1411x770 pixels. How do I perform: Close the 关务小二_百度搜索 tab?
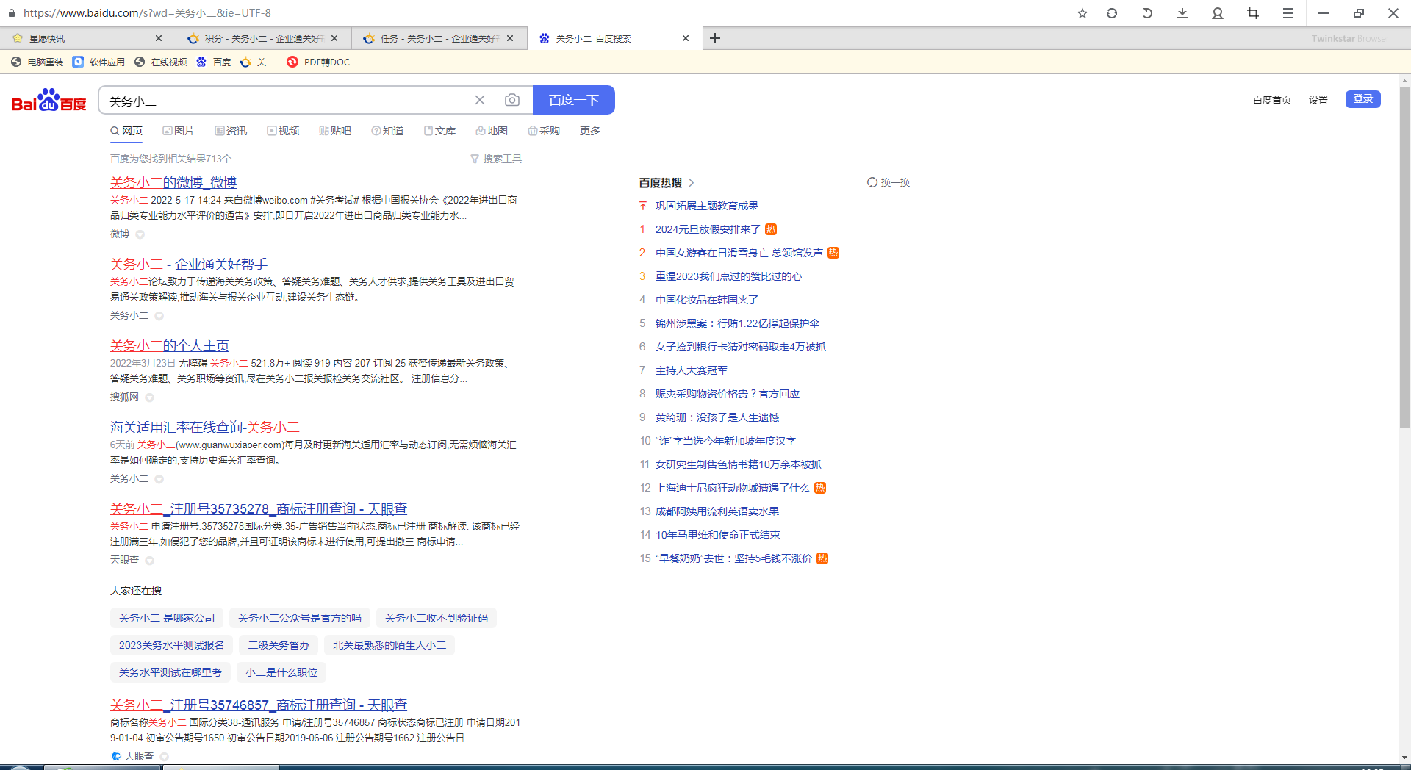coord(686,38)
